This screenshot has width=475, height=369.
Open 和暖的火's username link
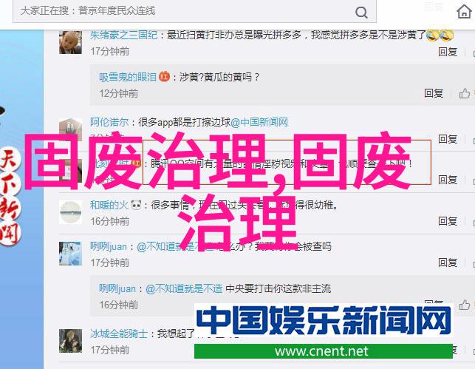(x=109, y=206)
